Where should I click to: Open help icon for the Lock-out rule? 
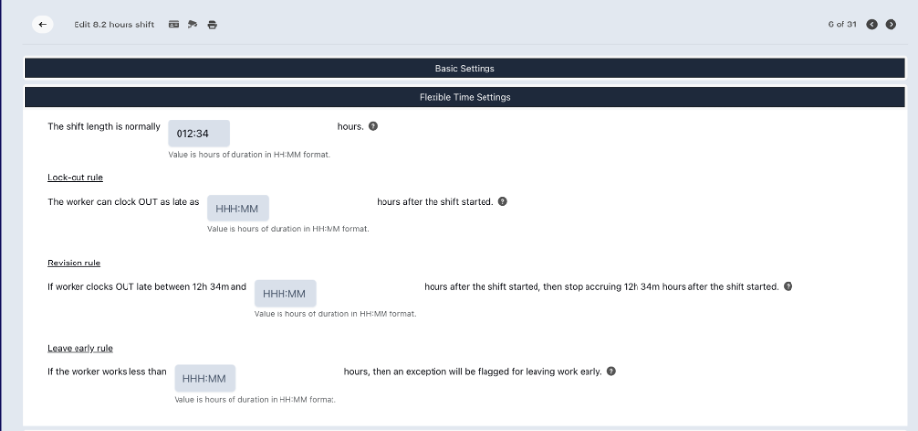click(x=502, y=201)
